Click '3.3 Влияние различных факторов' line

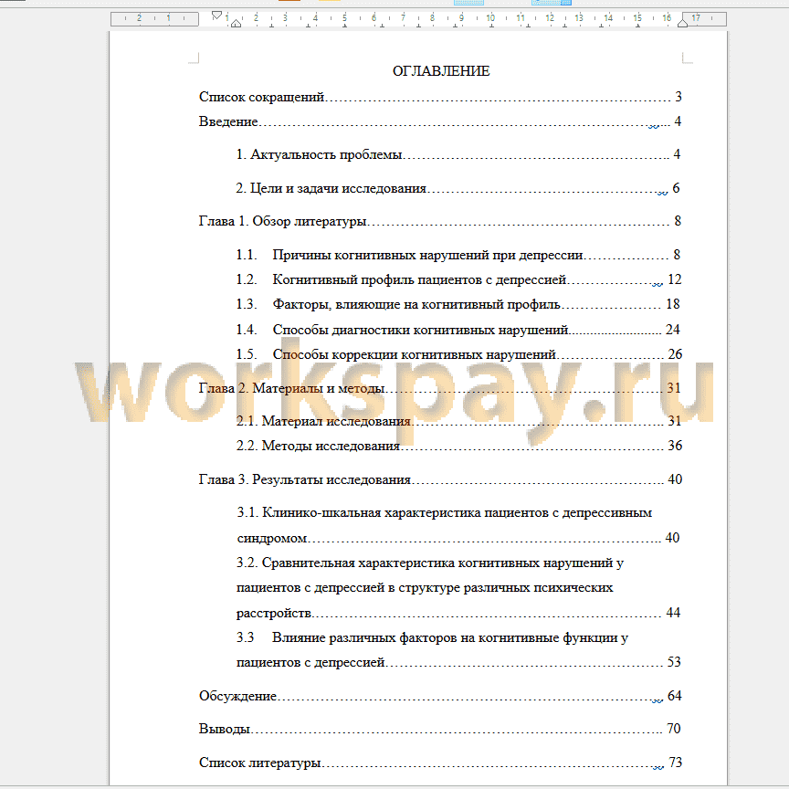coord(432,637)
